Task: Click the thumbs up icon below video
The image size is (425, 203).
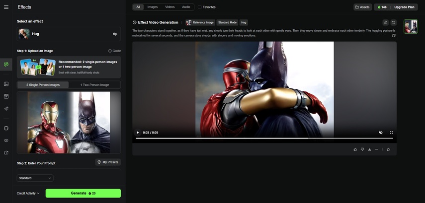Action: (x=355, y=149)
